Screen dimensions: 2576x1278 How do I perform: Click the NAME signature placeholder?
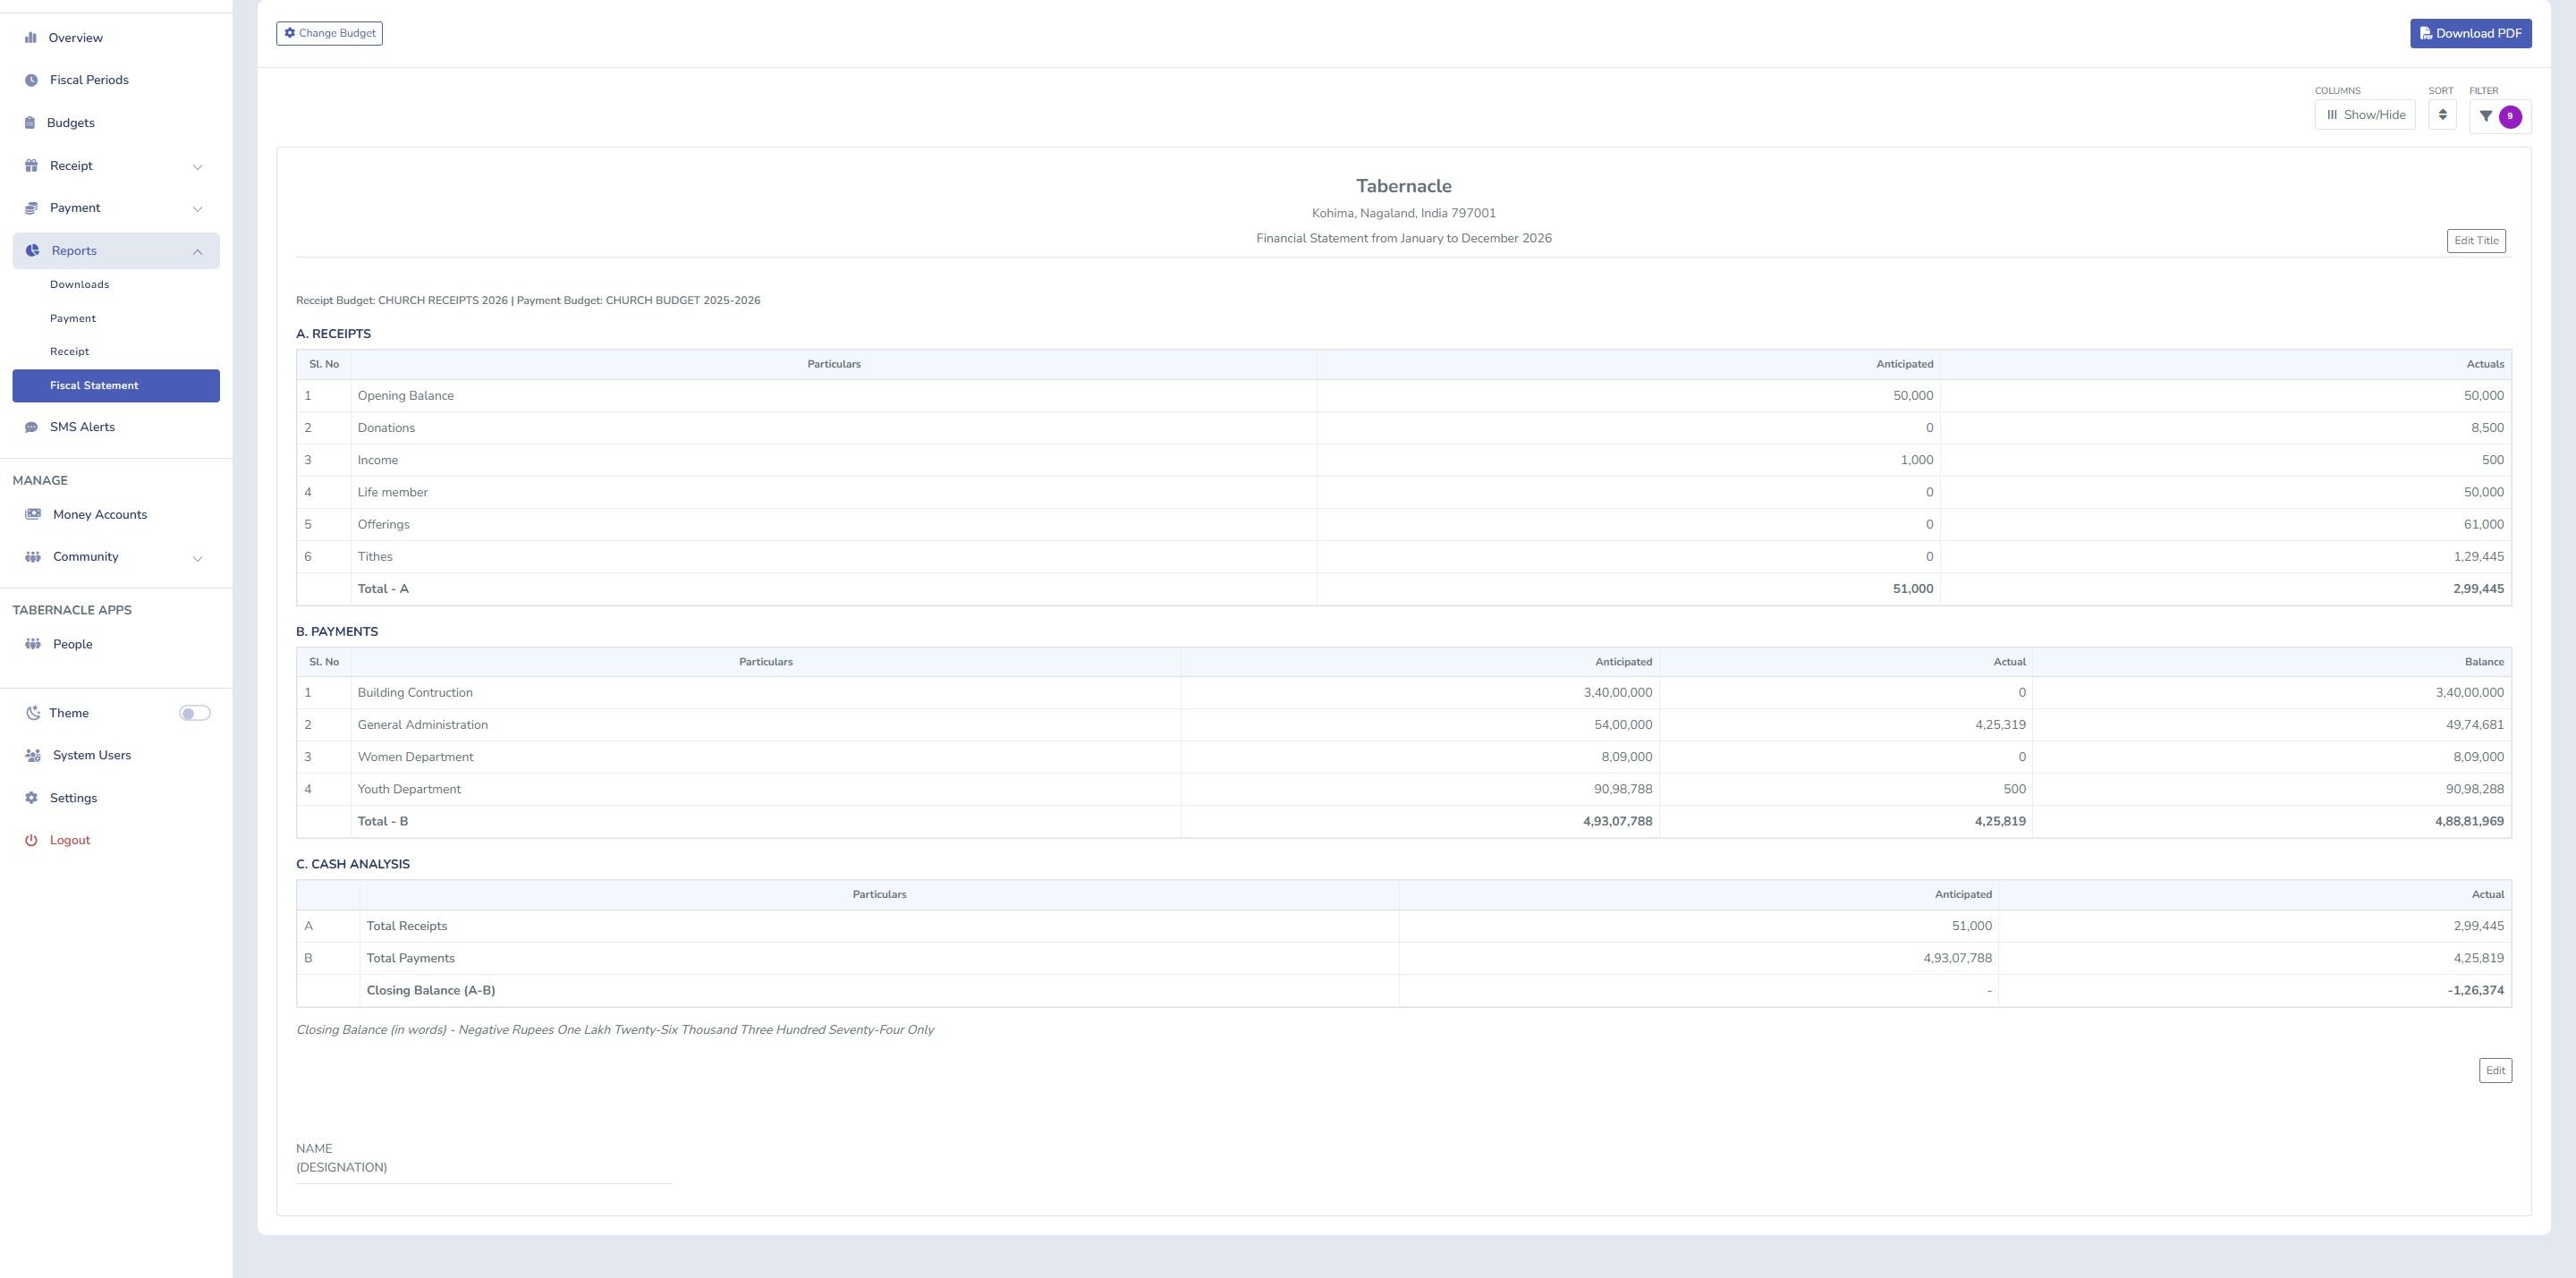[x=314, y=1149]
